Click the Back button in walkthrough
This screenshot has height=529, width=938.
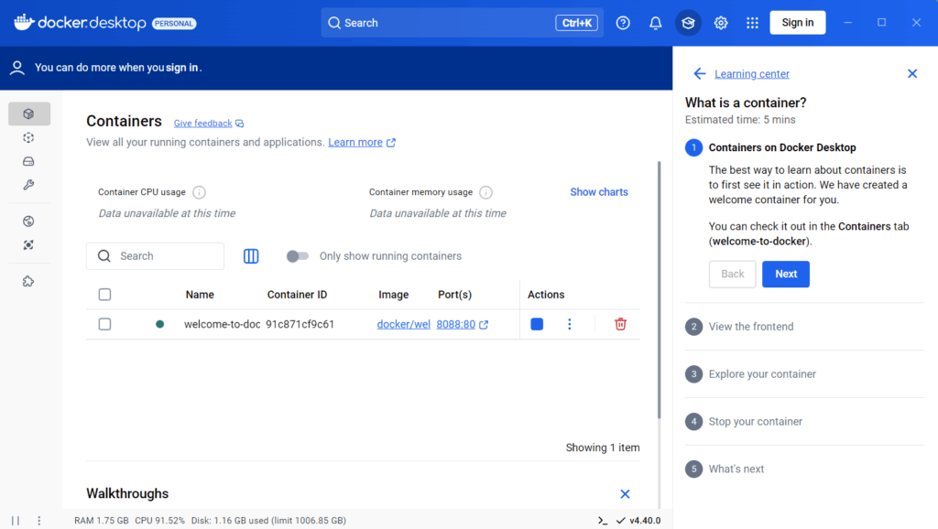[732, 274]
